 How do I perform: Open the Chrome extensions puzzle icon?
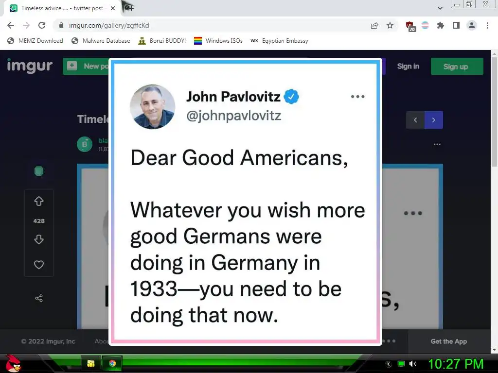441,25
